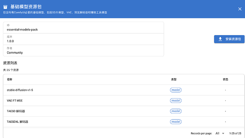
Task: Click the model tag for stable-diffusion-v1-5
Action: [176, 90]
